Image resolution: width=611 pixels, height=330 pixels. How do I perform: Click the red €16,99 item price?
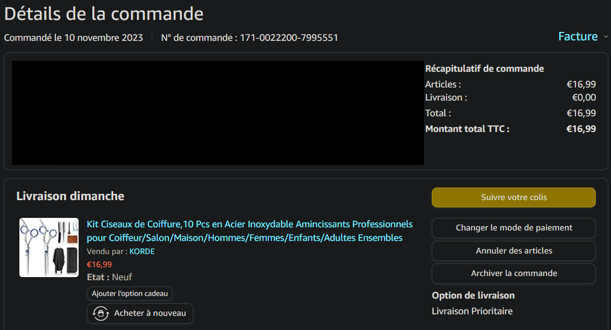click(x=99, y=265)
